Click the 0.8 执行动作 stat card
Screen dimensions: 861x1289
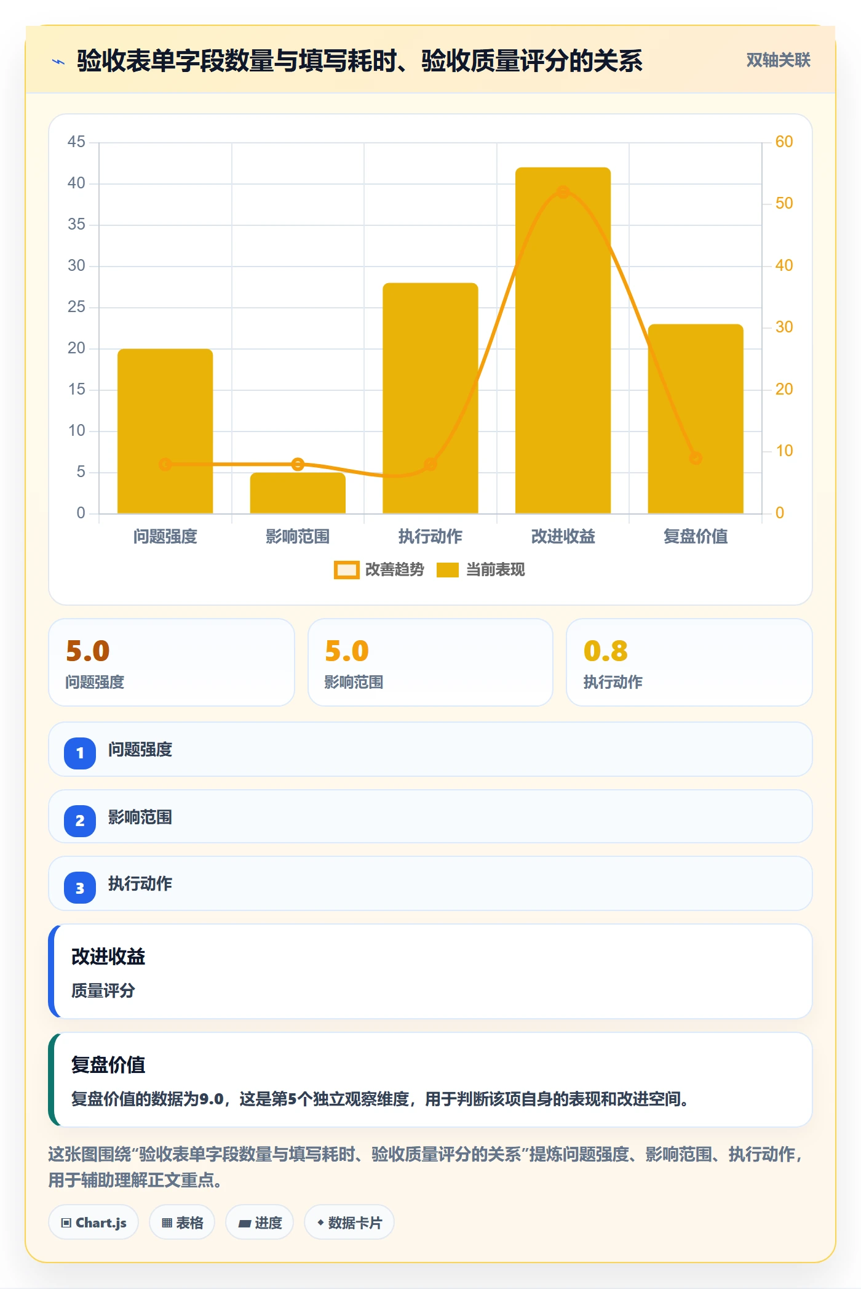click(x=689, y=662)
